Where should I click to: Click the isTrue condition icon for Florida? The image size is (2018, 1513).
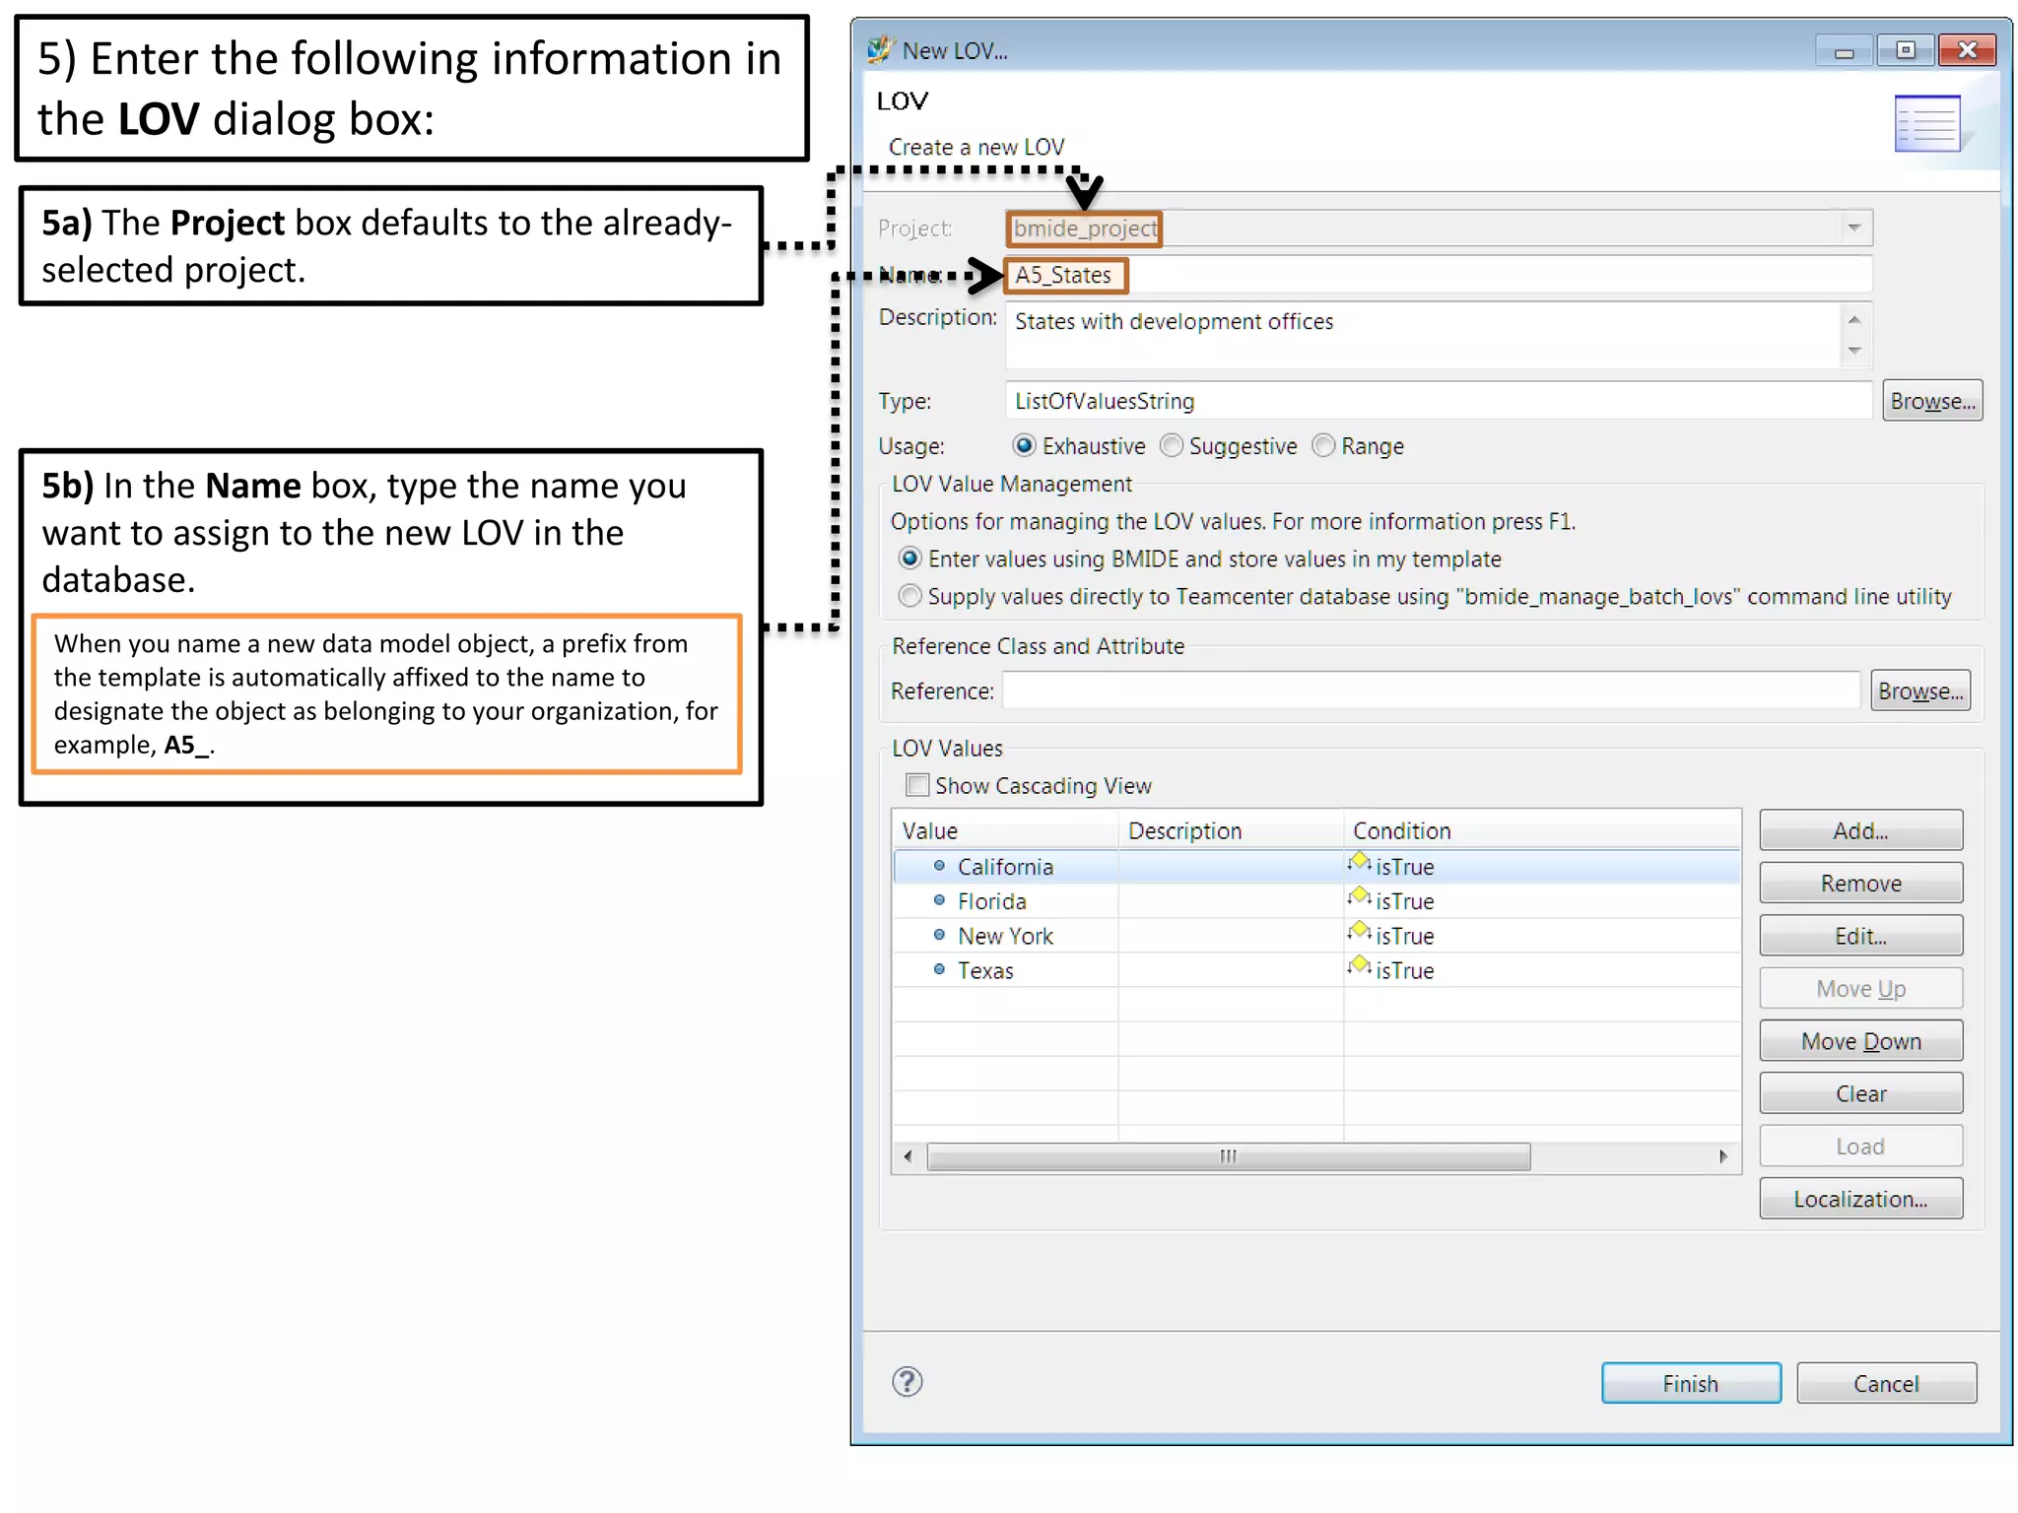click(1360, 897)
